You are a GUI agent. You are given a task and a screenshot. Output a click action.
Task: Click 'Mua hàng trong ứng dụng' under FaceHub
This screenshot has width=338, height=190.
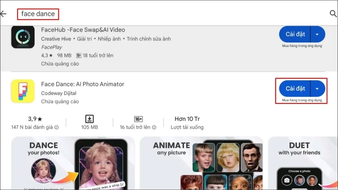click(302, 46)
